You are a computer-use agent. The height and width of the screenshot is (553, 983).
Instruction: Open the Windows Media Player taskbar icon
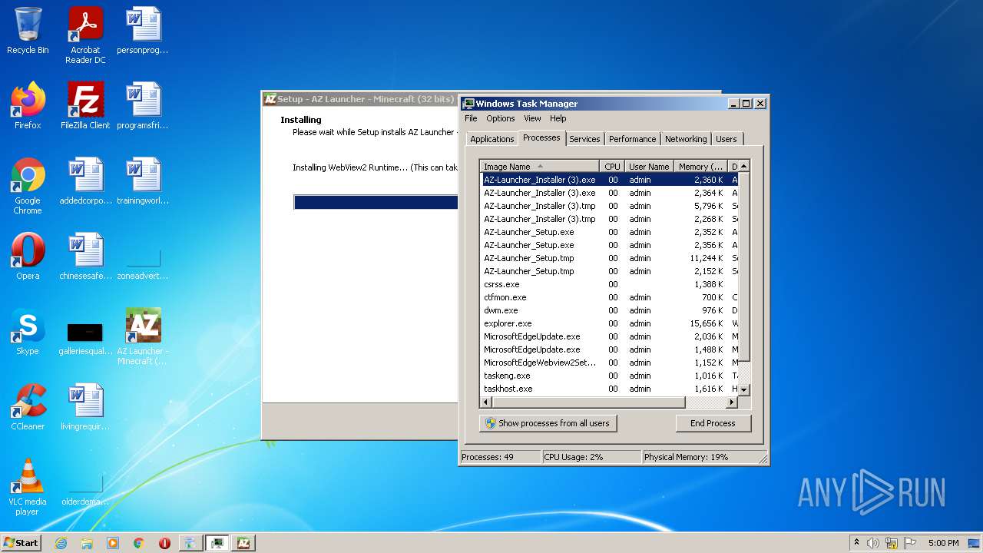point(113,543)
